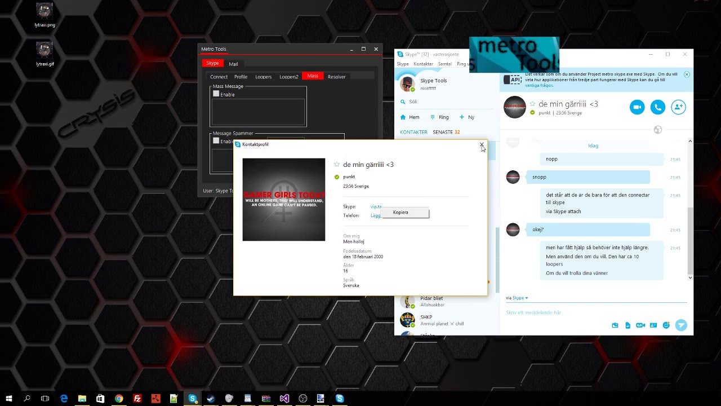The image size is (721, 406).
Task: Open Steam from taskbar
Action: pos(211,398)
